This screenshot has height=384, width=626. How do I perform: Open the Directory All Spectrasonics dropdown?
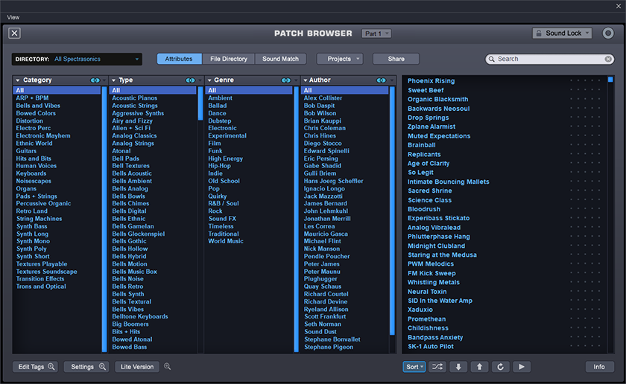point(77,59)
